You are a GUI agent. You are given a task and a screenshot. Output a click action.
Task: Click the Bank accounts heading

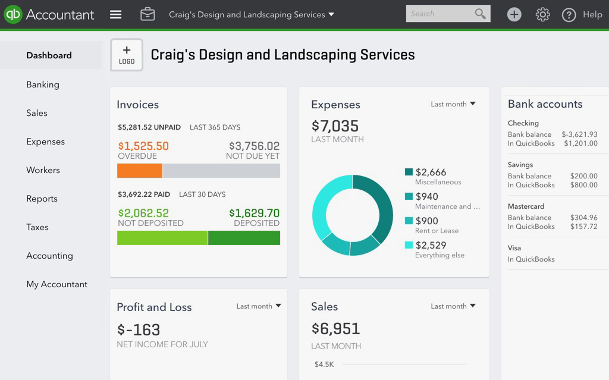[x=545, y=104]
